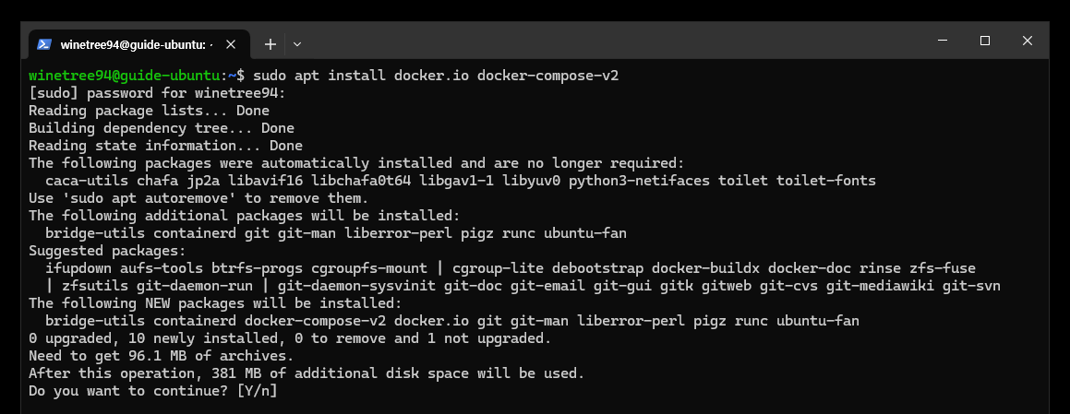Click the 'Suggested packages:' heading line
This screenshot has height=414, width=1070.
click(x=107, y=251)
